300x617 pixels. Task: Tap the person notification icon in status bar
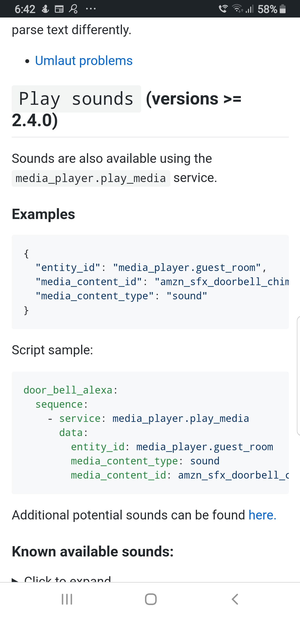(73, 9)
